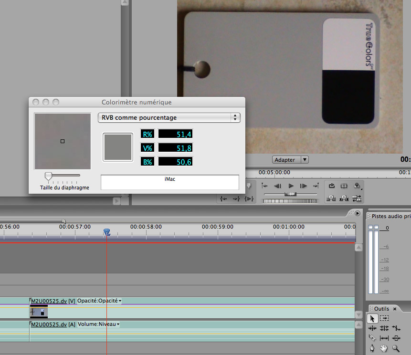Close the Outils panel tab
This screenshot has width=411, height=355.
(x=395, y=309)
